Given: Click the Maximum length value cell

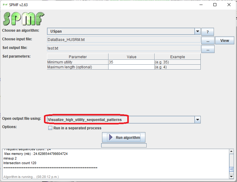Looking at the screenshot, I should pos(131,67).
